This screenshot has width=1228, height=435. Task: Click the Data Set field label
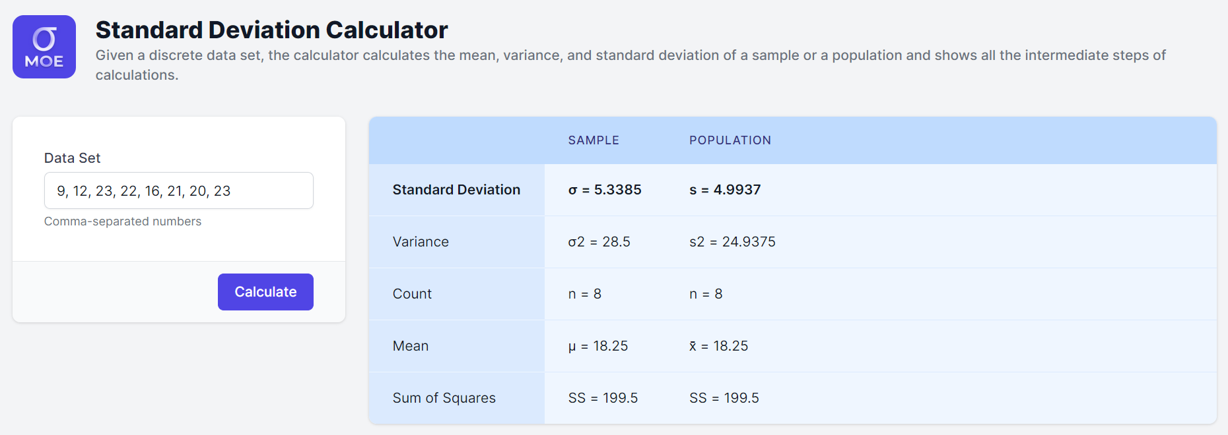72,158
